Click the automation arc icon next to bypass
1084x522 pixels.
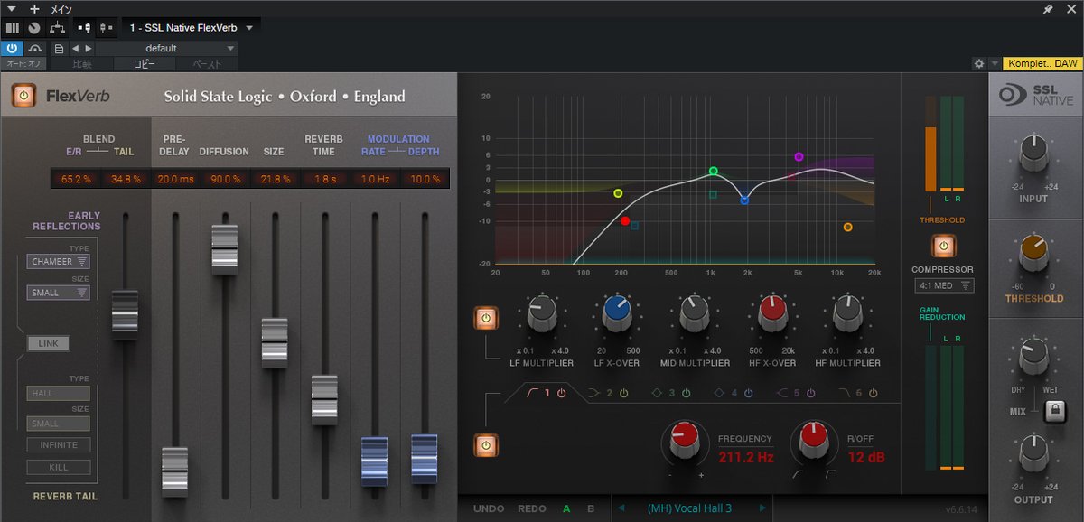point(35,48)
